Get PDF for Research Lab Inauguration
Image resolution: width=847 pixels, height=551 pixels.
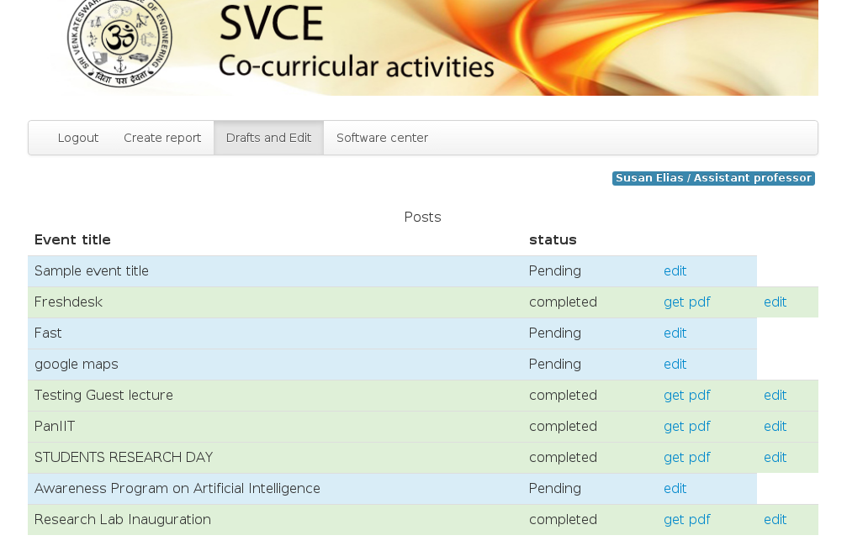pos(686,520)
